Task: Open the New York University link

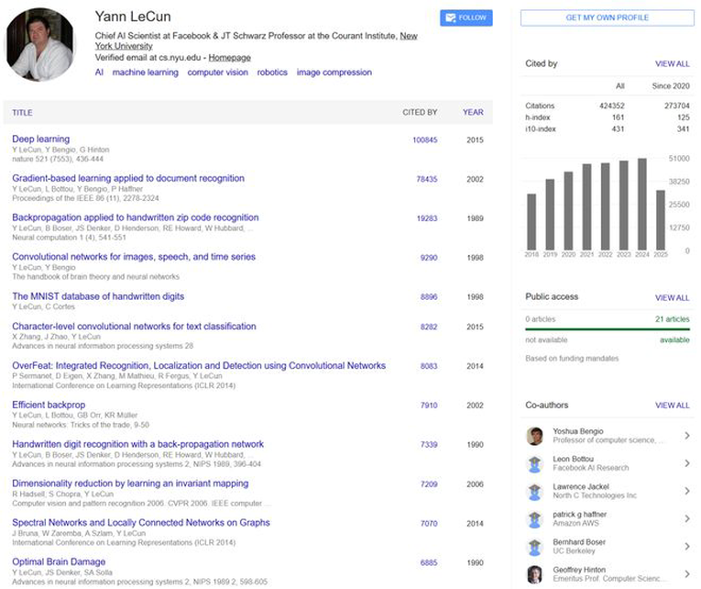Action: click(x=257, y=40)
